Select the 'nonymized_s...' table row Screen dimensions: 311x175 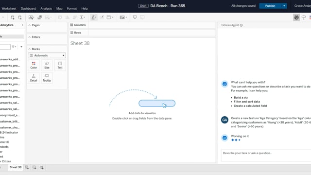click(10, 115)
